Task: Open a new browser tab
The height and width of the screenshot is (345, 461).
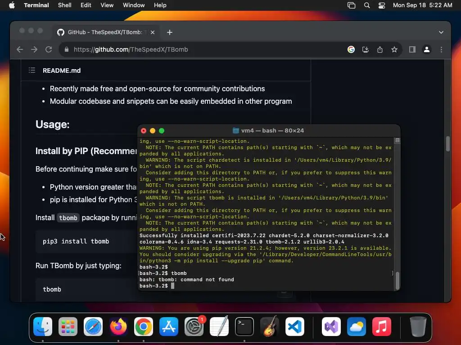Action: [170, 32]
